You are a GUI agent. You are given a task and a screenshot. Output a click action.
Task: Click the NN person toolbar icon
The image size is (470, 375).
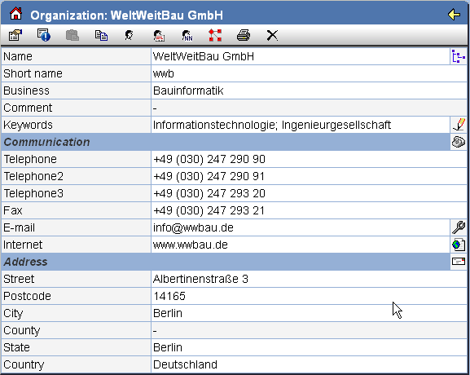pos(187,35)
